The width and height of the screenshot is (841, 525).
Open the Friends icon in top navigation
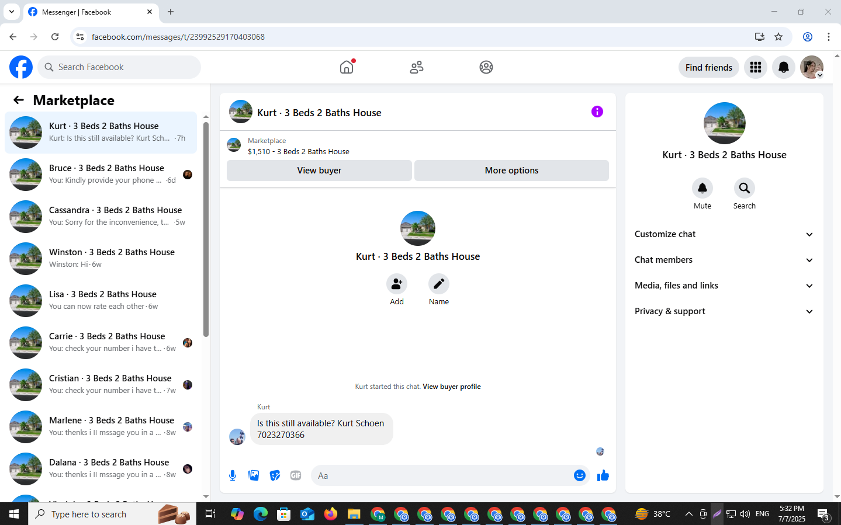pos(417,67)
